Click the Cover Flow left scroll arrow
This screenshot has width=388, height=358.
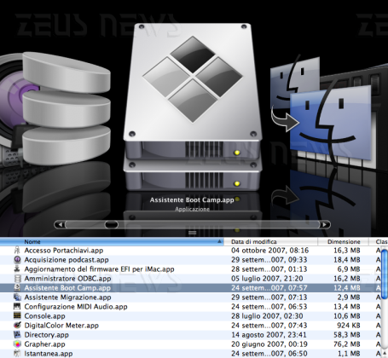[60, 225]
